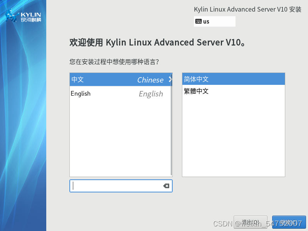
Task: Click the arrow chevron on Chinese row
Action: pos(170,79)
